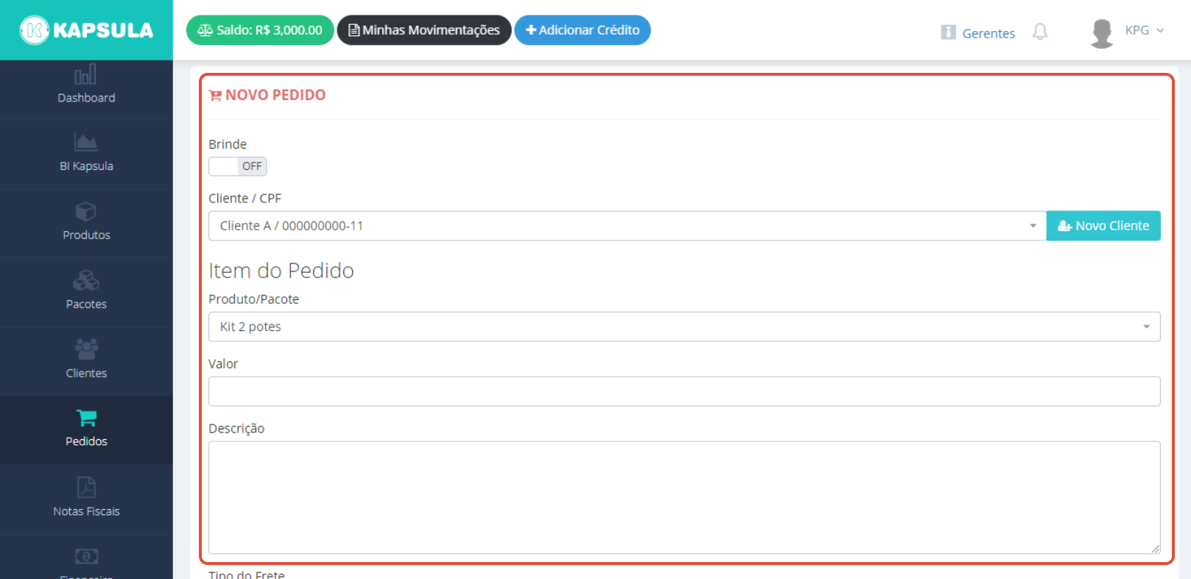The image size is (1191, 579).
Task: Click the Novo Cliente button
Action: [1103, 226]
